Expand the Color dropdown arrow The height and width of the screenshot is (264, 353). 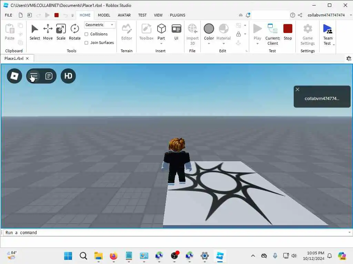pos(209,44)
